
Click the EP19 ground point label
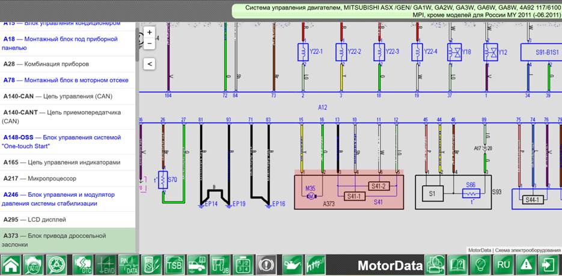239,205
